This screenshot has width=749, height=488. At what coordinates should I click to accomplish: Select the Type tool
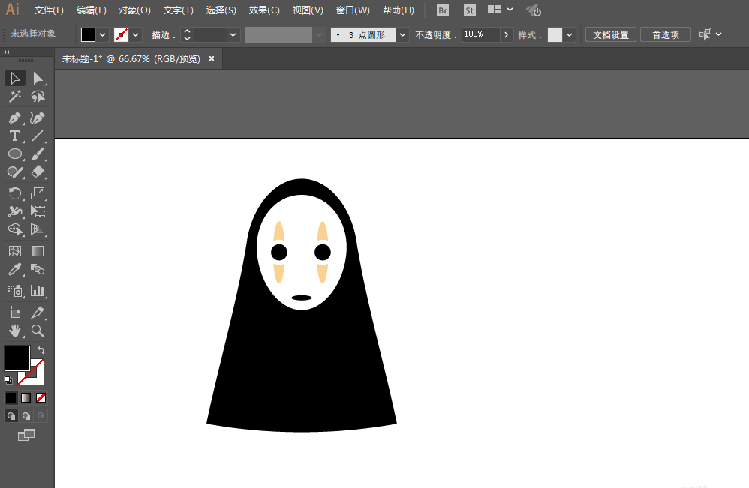14,136
